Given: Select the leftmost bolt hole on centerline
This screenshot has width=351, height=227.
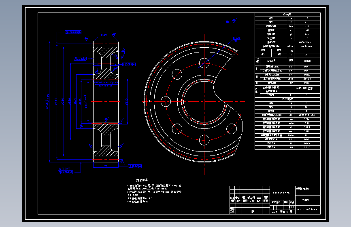Looking at the screenshot, I should pos(166,102).
